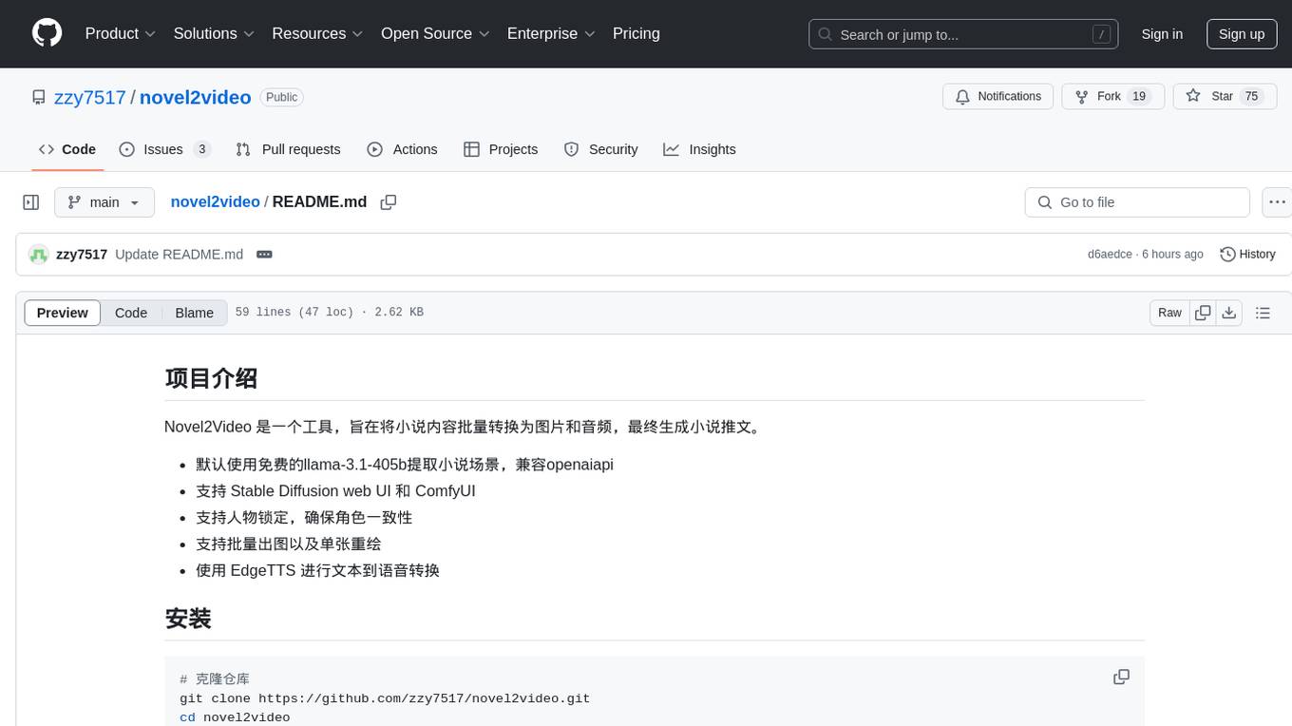Viewport: 1292px width, 726px height.
Task: Open commit author zzy7517 link
Action: click(x=82, y=255)
